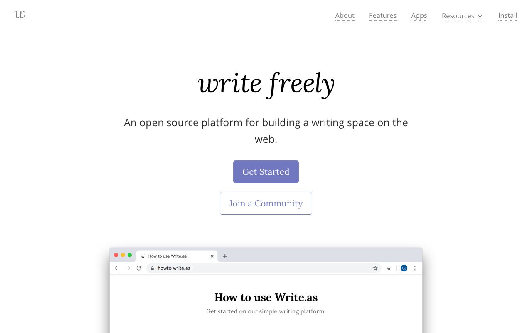This screenshot has width=532, height=333.
Task: Click the bookmark star icon
Action: pyautogui.click(x=375, y=268)
